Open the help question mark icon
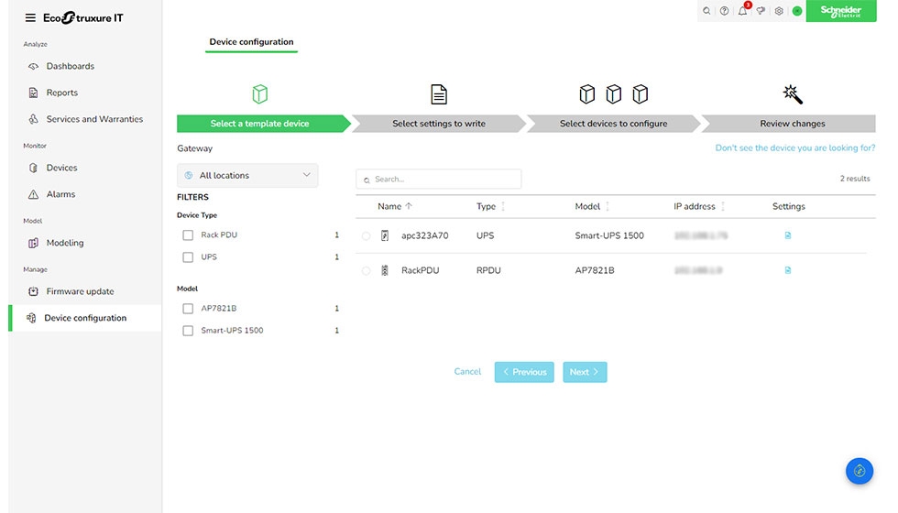This screenshot has height=513, width=898. click(x=725, y=11)
